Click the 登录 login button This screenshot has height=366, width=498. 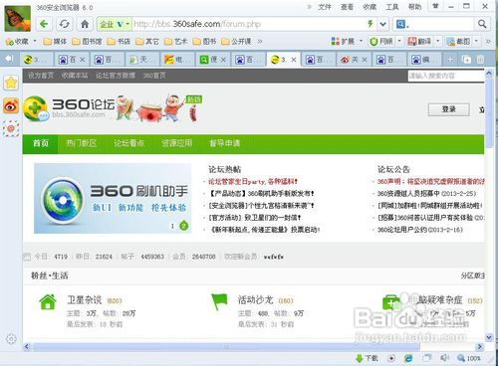tap(449, 109)
